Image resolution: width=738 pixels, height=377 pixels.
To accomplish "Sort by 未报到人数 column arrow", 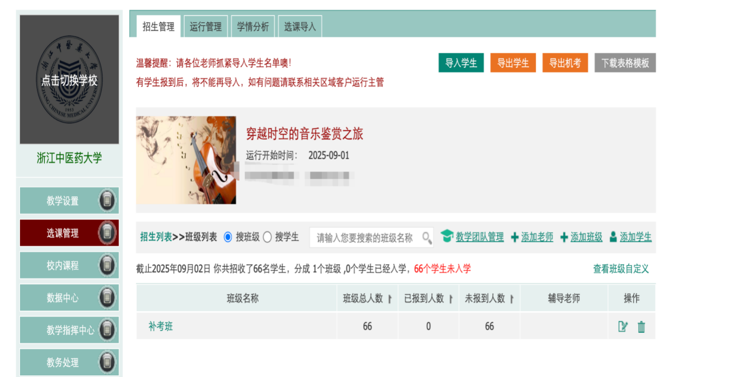I will [512, 299].
